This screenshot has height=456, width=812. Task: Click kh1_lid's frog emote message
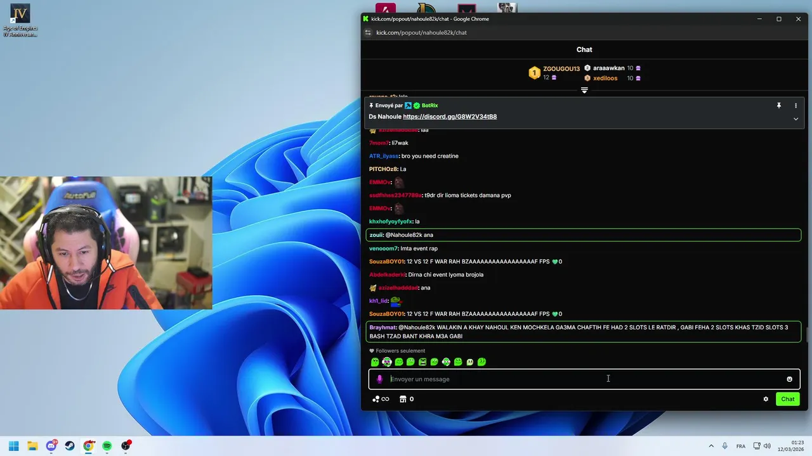tap(395, 301)
